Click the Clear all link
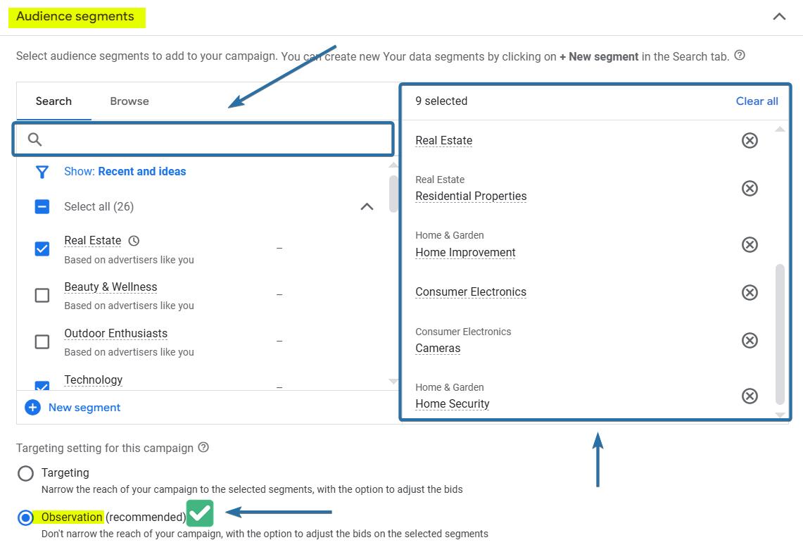Viewport: 803px width, 552px height. tap(757, 101)
